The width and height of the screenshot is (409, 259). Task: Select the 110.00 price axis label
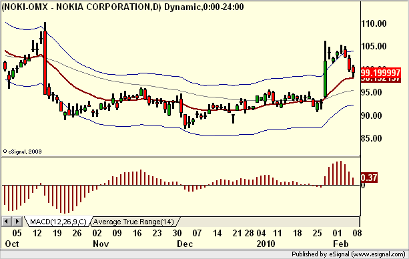[374, 23]
